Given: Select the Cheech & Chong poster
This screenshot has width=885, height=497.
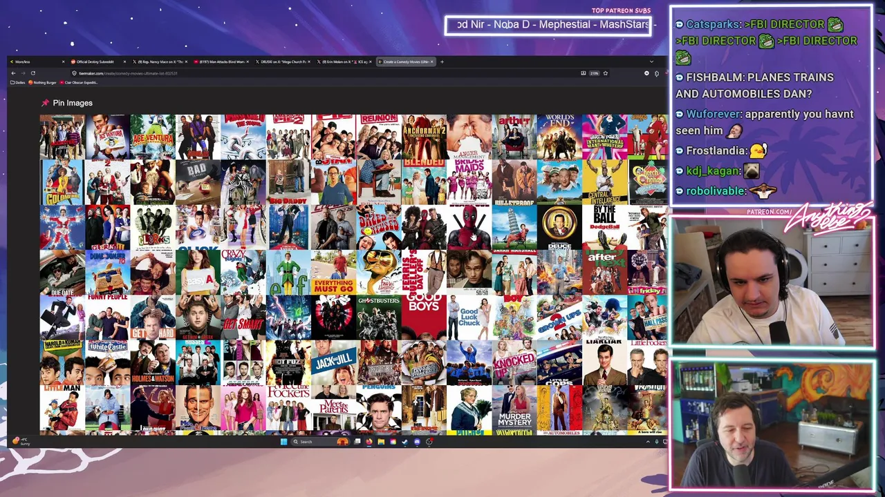Looking at the screenshot, I should (649, 182).
